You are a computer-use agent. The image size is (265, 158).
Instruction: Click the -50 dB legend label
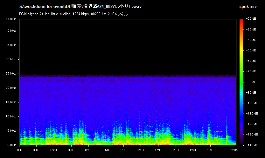251,50
